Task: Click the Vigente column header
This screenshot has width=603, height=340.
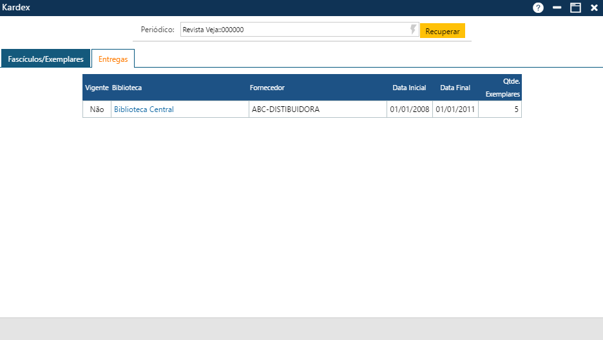Action: (97, 88)
